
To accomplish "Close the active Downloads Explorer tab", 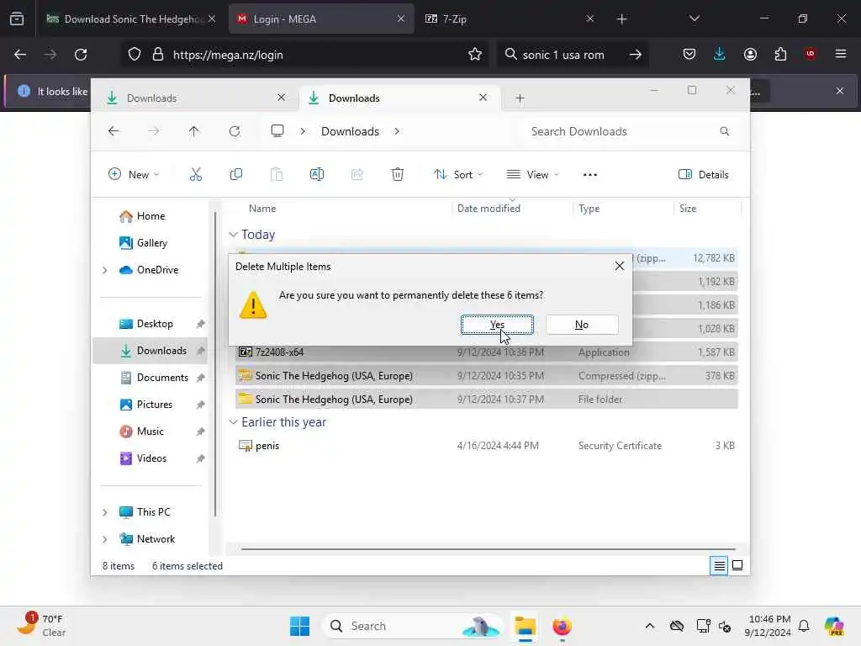I will point(483,98).
